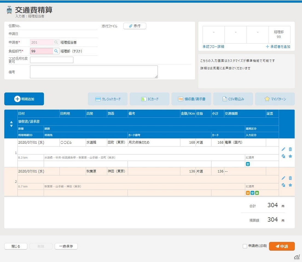
Task: Open the クレジットカード import tab
Action: [x=108, y=99]
